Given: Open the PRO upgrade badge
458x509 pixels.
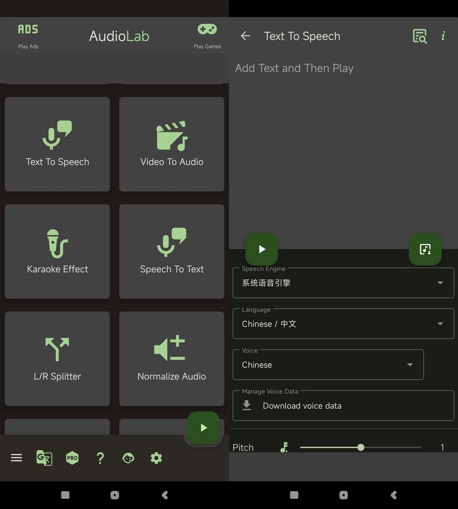Looking at the screenshot, I should [x=72, y=458].
